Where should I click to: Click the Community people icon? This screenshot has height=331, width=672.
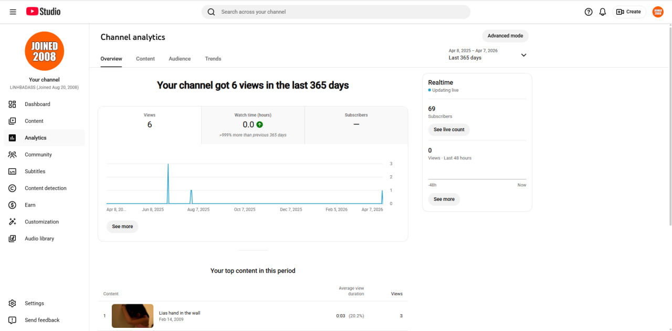13,155
